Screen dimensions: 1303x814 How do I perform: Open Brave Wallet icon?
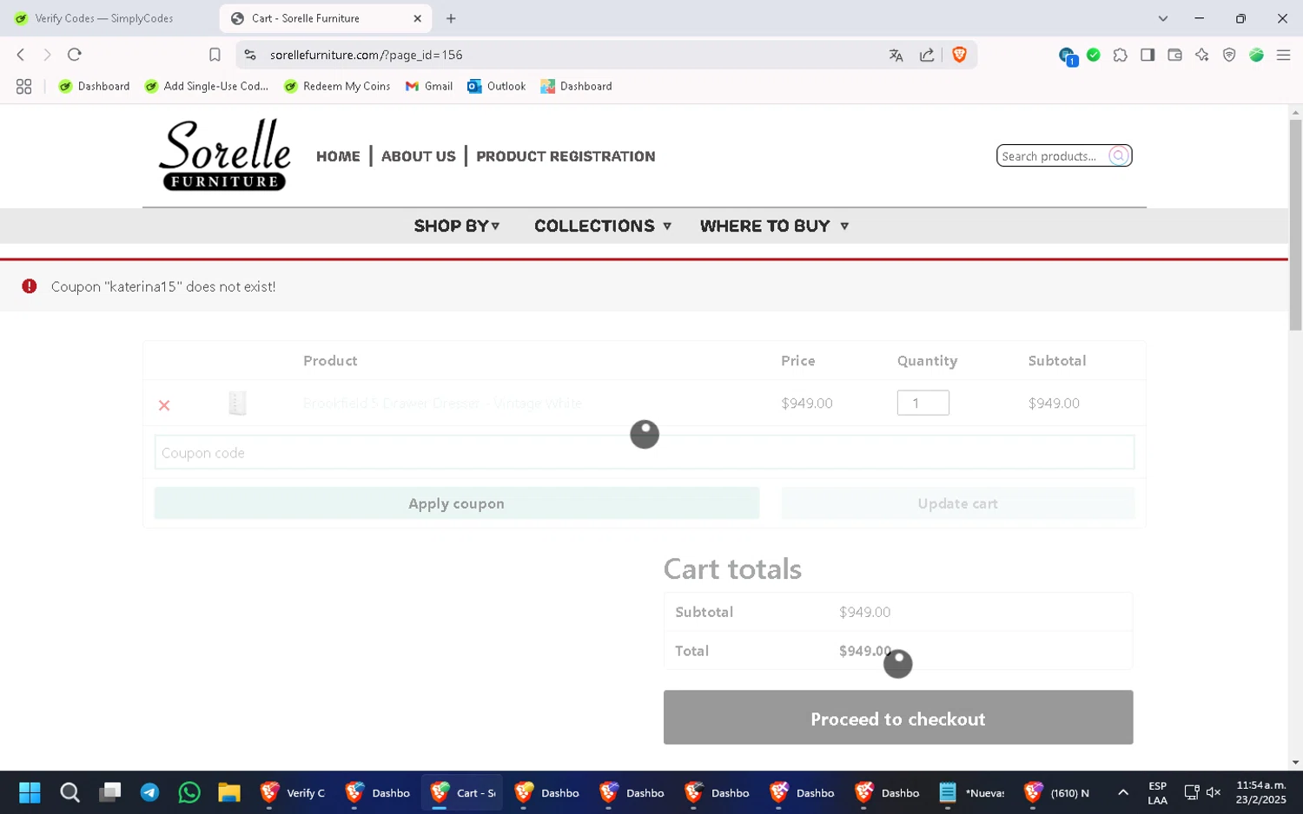1174,55
